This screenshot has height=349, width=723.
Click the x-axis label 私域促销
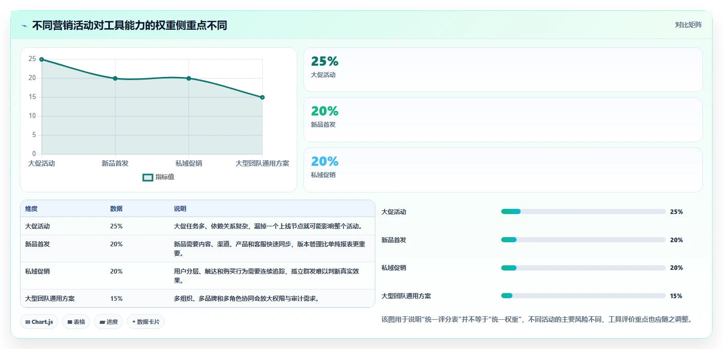click(189, 163)
